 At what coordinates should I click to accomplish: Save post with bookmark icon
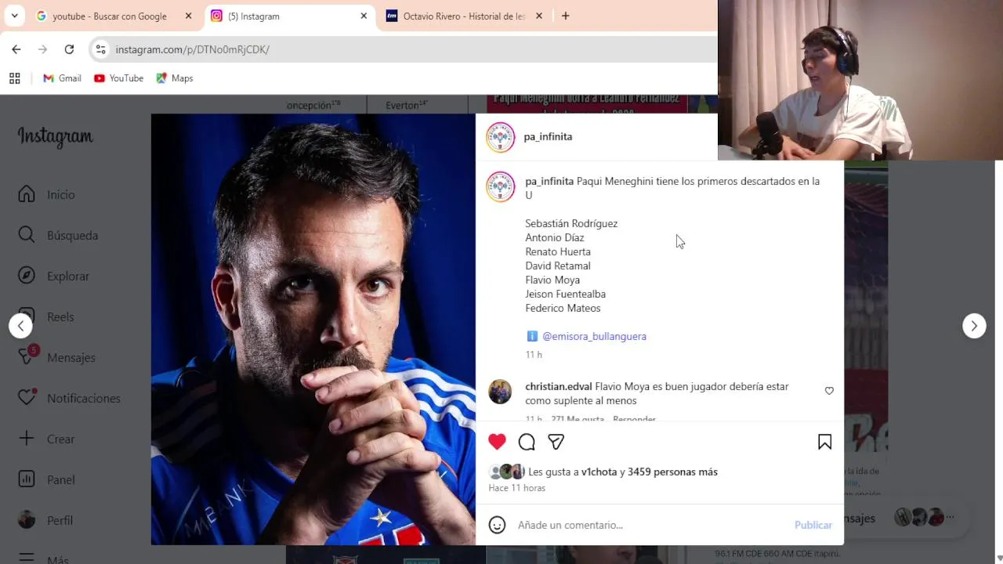point(824,442)
